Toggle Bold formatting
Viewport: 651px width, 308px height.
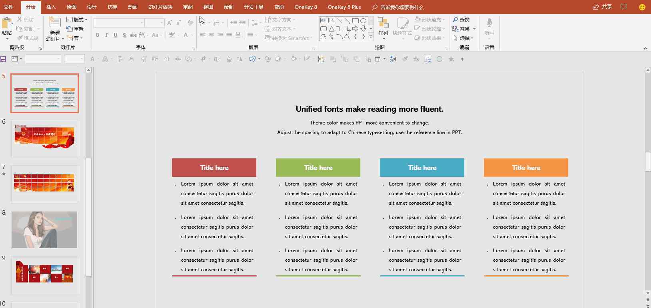point(98,35)
